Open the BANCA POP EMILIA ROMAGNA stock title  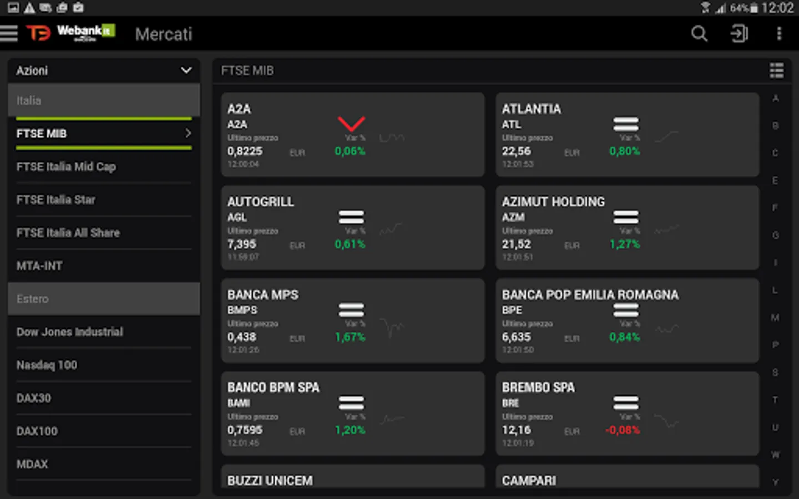click(x=590, y=295)
